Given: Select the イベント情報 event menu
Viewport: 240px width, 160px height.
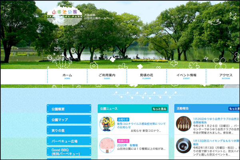Looking at the screenshot, I should tap(186, 76).
